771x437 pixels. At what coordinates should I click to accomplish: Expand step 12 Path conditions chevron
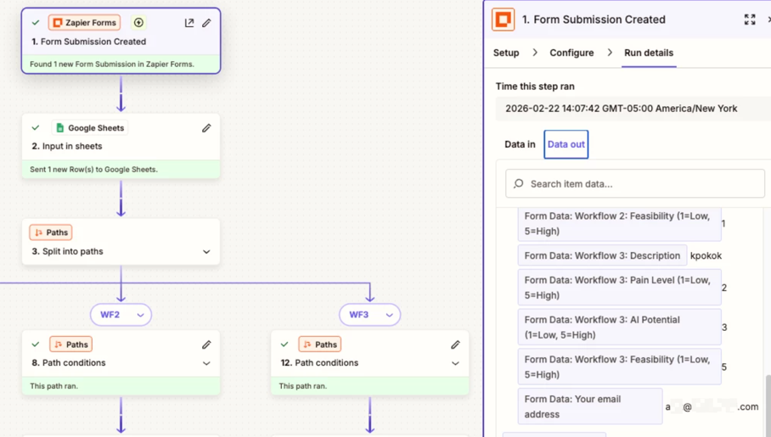tap(455, 363)
